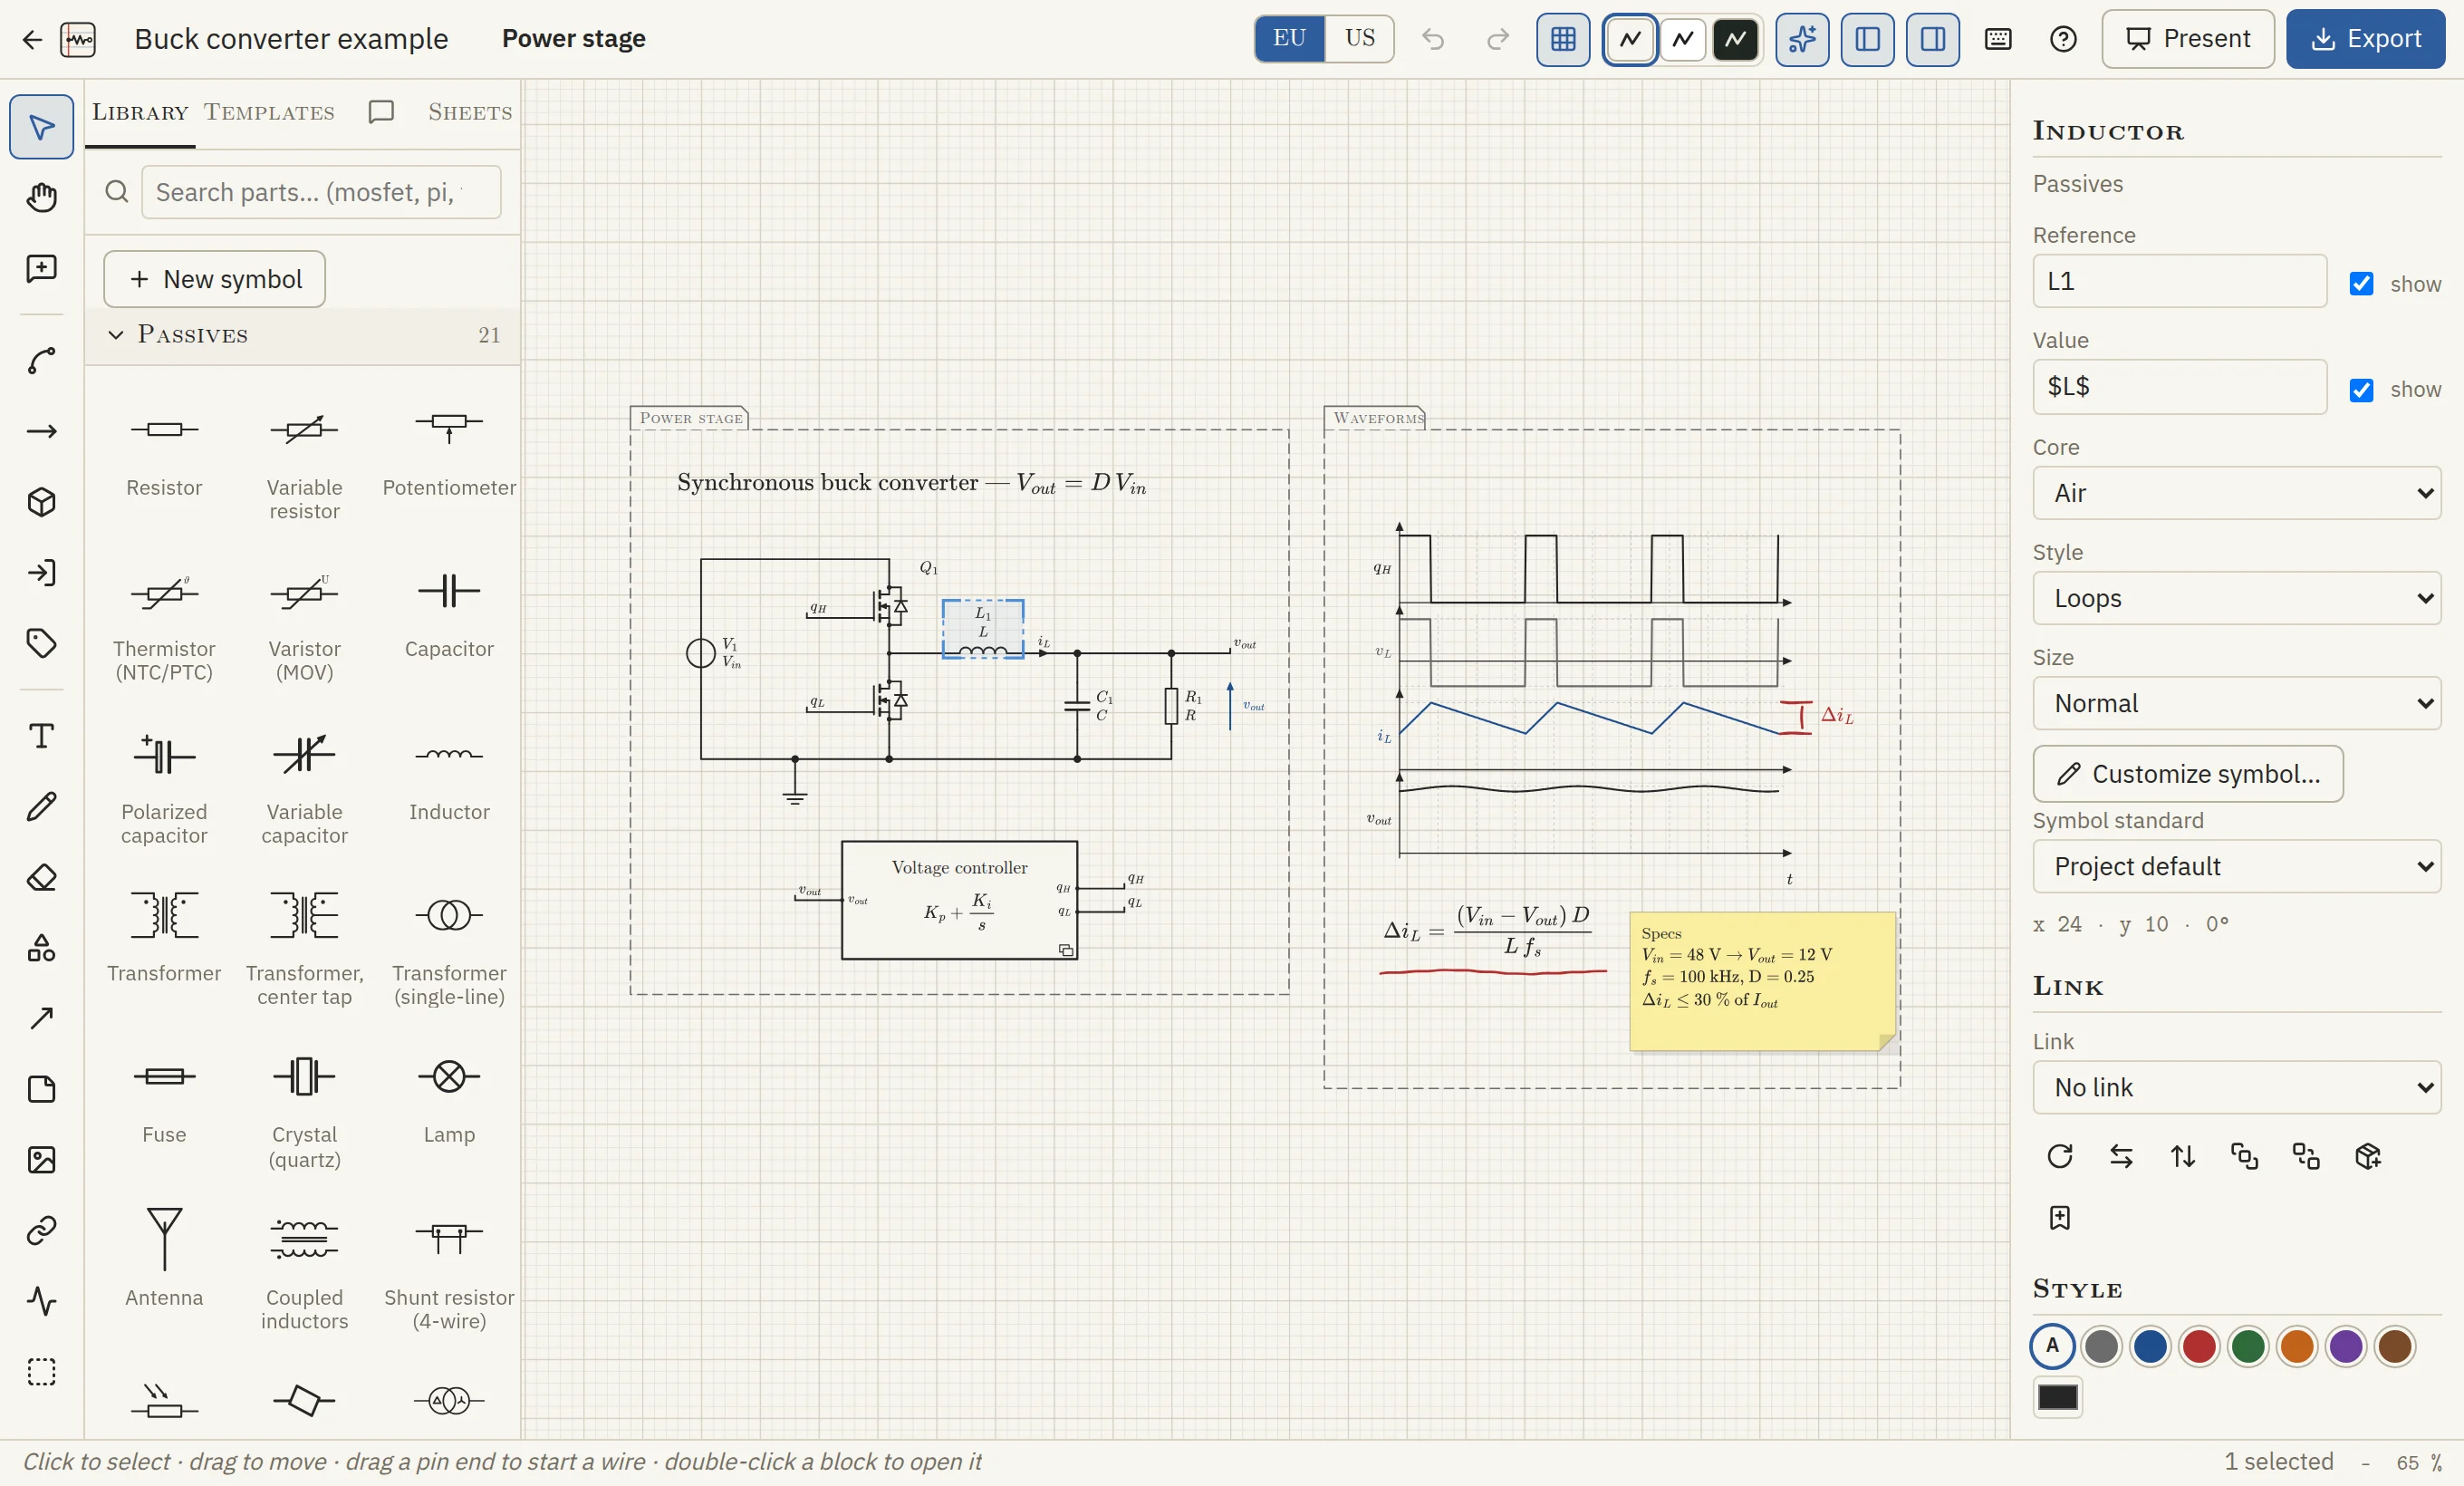Select the pencil freehand tool

click(x=41, y=807)
